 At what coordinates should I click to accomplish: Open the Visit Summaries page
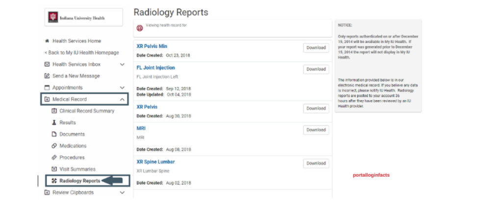pos(77,169)
